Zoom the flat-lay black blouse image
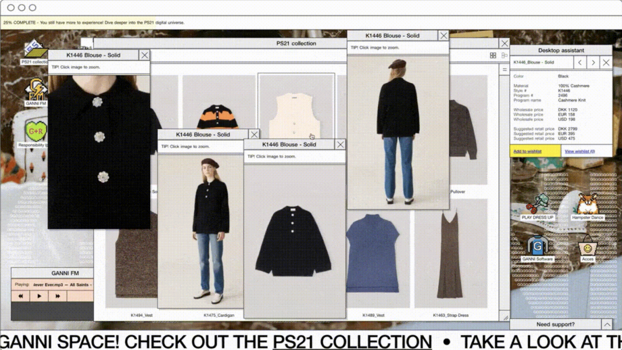The height and width of the screenshot is (350, 622). tap(294, 241)
